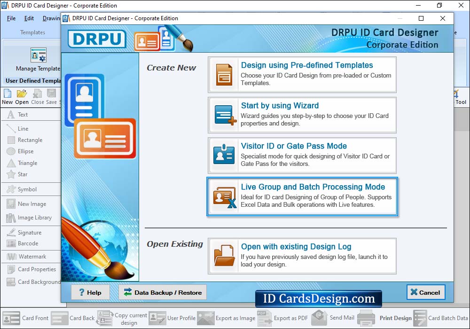Select the Rectangle shape tool
This screenshot has height=329, width=470.
tap(24, 140)
